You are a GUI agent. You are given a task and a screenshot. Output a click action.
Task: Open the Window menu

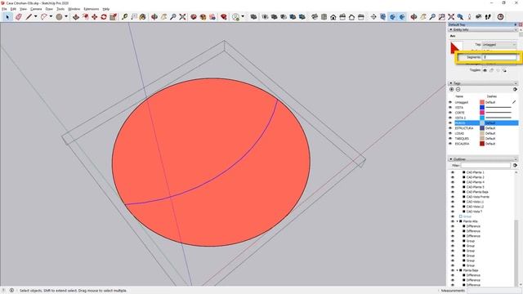pyautogui.click(x=74, y=9)
